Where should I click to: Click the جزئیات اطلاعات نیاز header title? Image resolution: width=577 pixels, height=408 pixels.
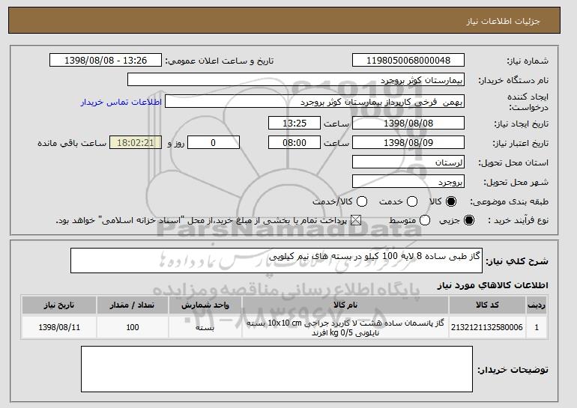(503, 21)
